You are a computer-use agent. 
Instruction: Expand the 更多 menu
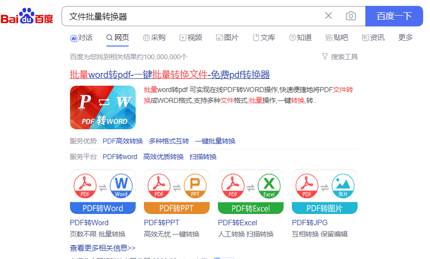406,38
